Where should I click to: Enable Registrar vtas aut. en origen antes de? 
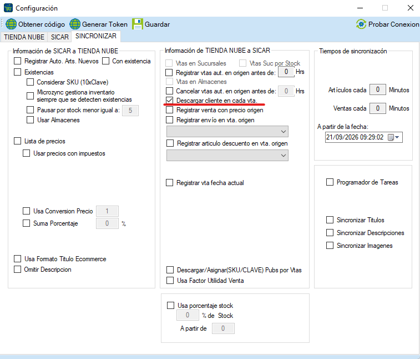[169, 72]
